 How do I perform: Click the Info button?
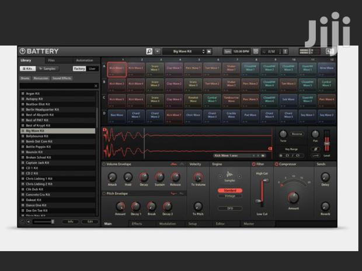coord(71,221)
